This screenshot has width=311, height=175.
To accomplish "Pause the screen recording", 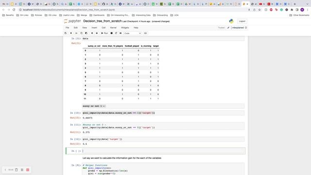I will click(x=22, y=170).
